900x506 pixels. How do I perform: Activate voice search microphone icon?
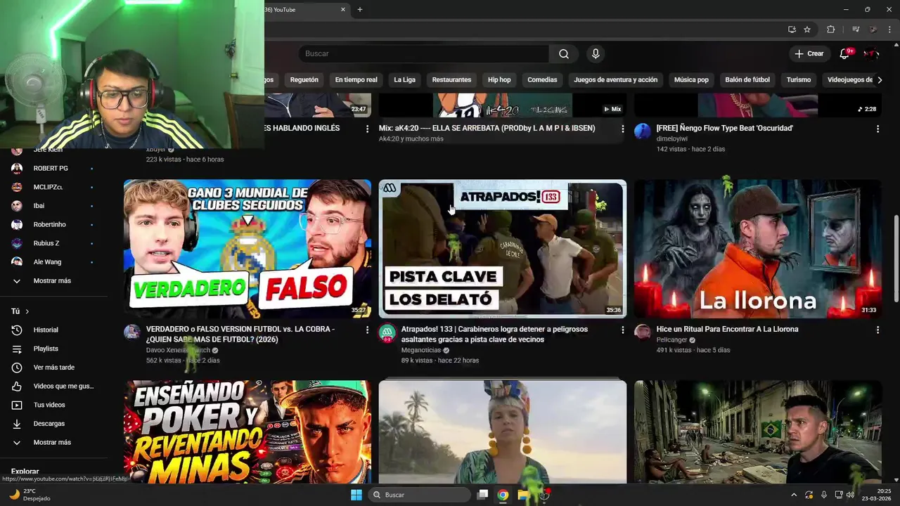(x=596, y=54)
